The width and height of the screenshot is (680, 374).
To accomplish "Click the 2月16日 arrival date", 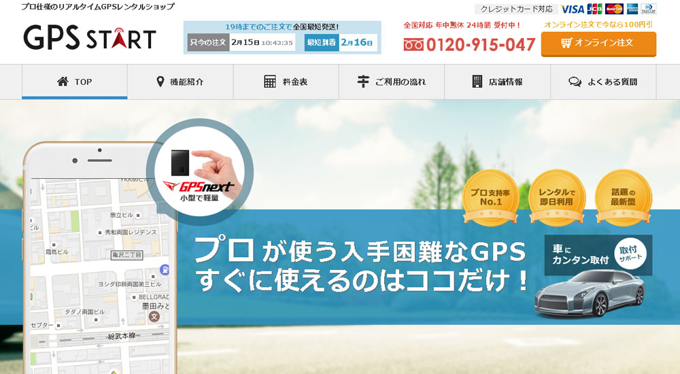I will (357, 43).
